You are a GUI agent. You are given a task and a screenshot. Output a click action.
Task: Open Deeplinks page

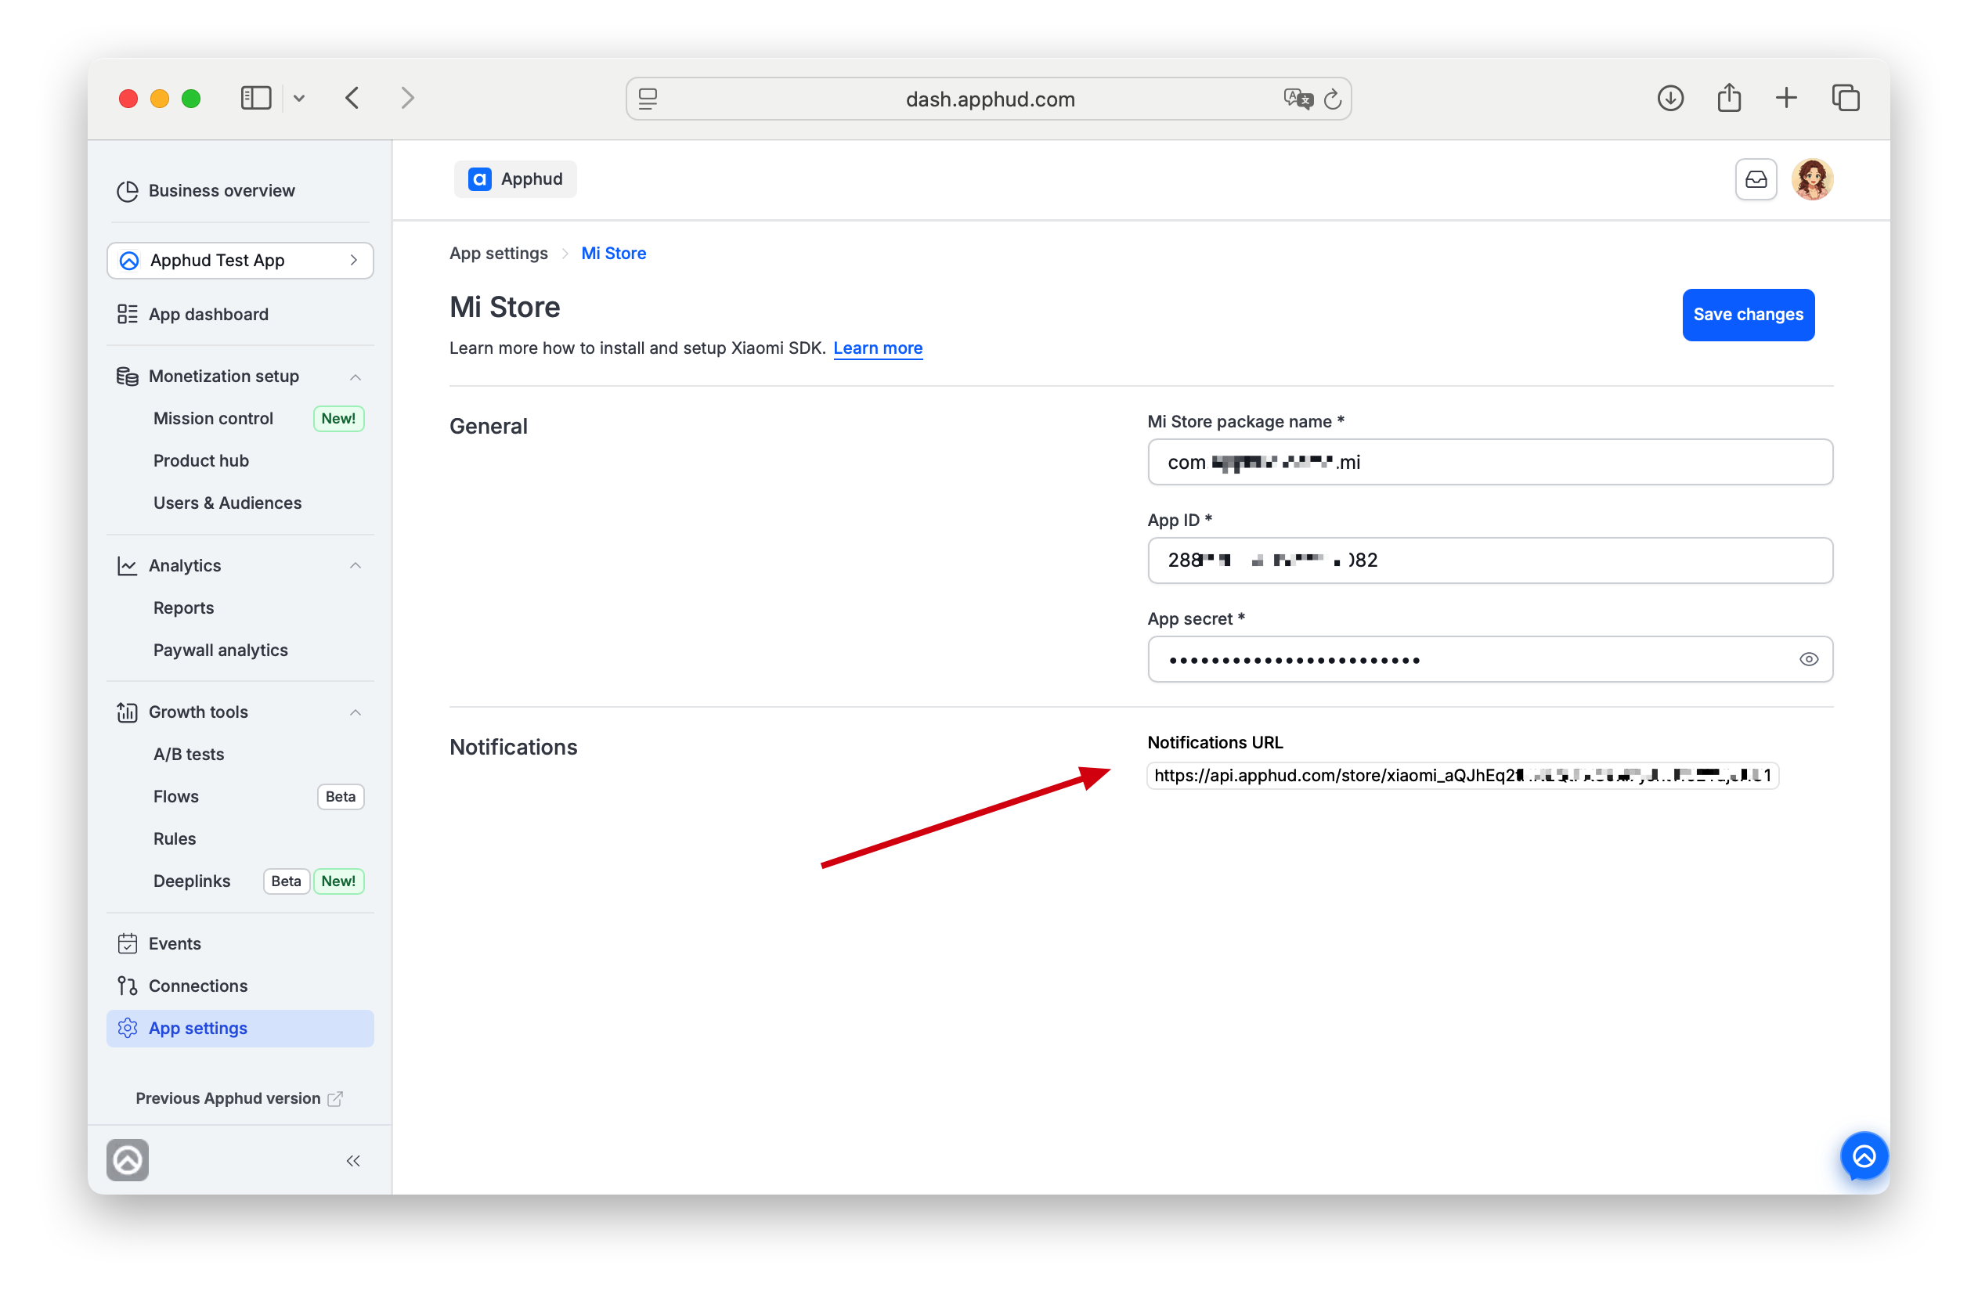tap(192, 881)
